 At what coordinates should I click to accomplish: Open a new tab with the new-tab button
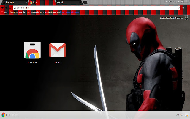(85, 3)
